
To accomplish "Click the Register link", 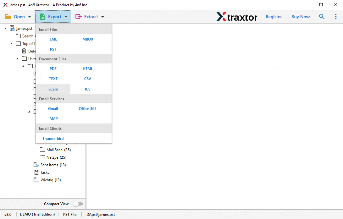I will (274, 17).
